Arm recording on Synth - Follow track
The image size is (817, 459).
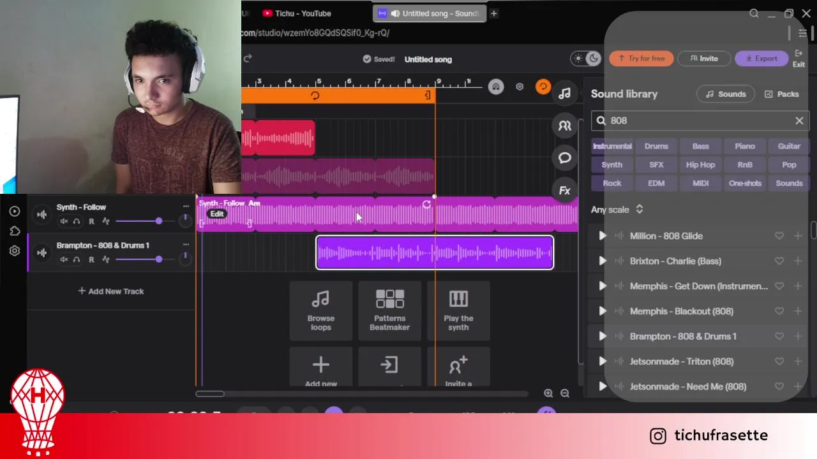(x=91, y=221)
